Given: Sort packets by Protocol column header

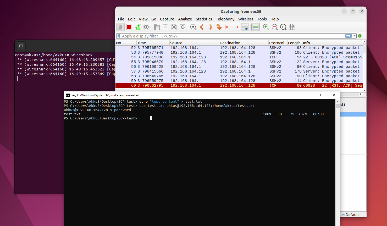Looking at the screenshot, I should coord(277,43).
